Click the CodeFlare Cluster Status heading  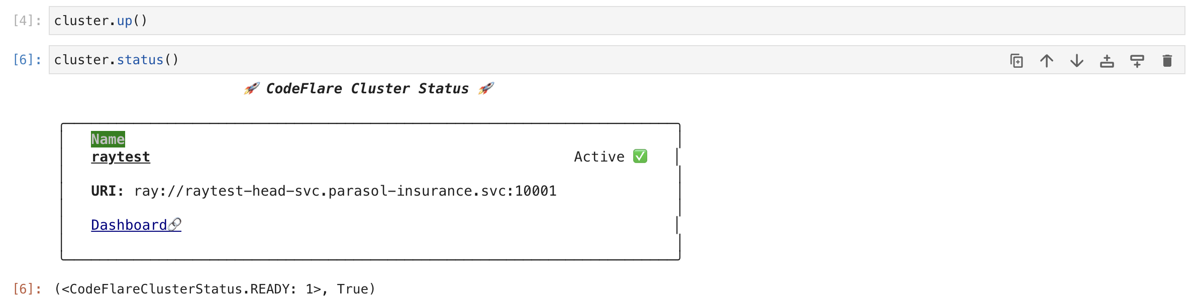[x=367, y=89]
